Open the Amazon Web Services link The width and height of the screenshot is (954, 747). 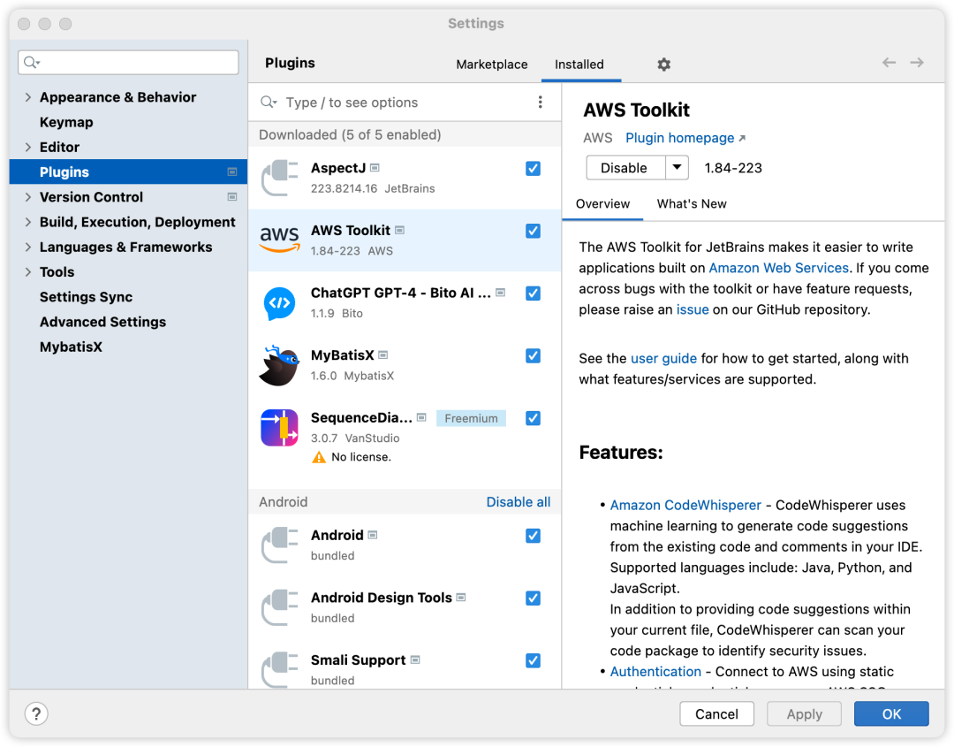(779, 268)
